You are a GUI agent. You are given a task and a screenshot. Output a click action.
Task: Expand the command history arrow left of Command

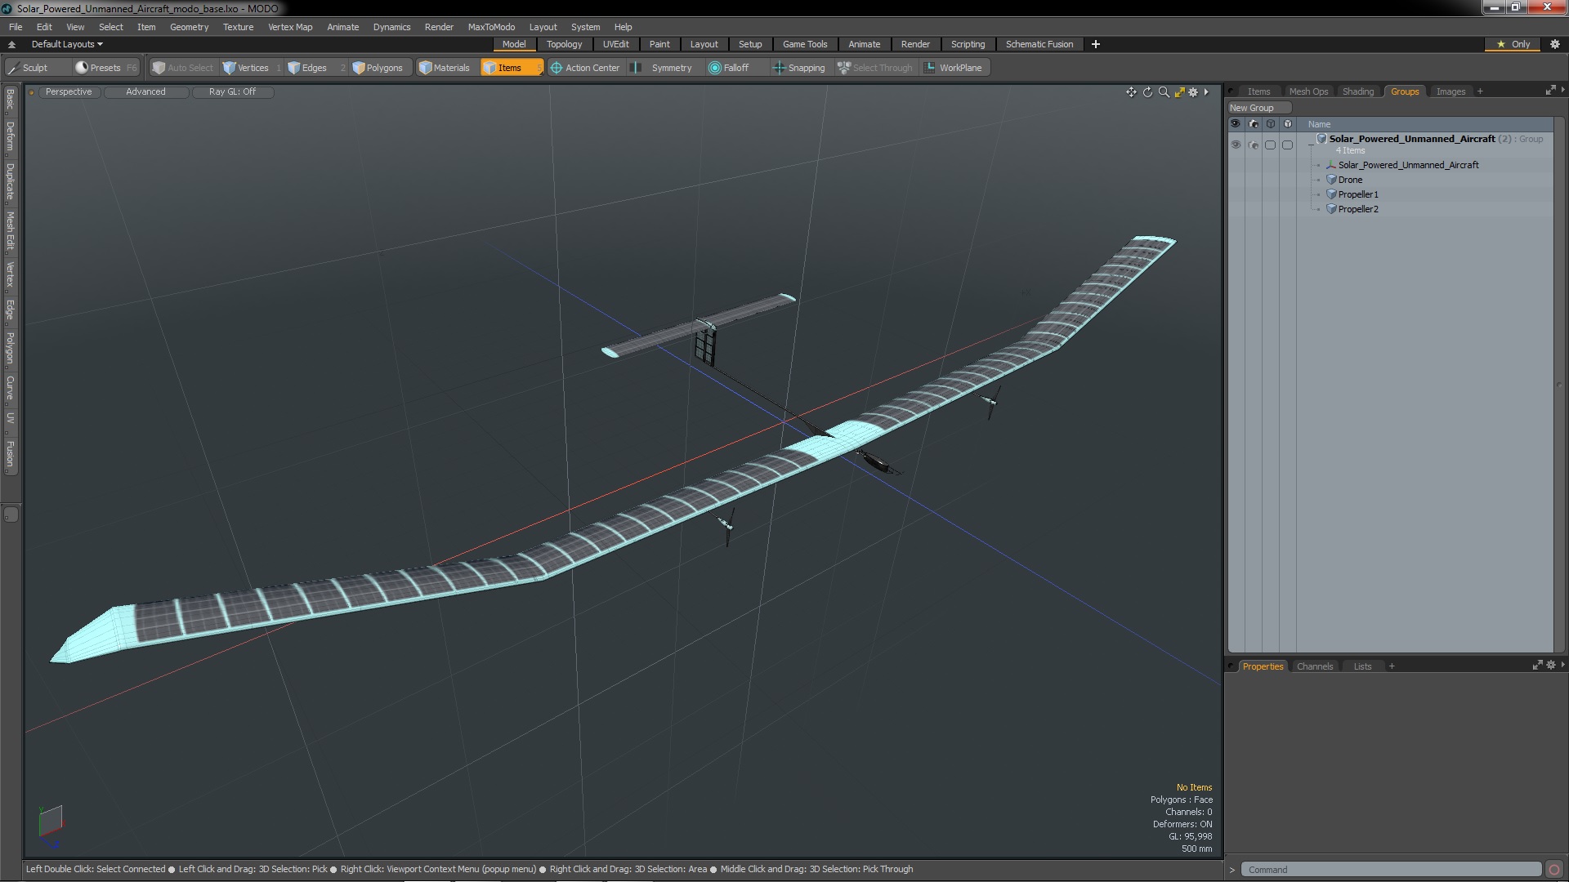1232,870
